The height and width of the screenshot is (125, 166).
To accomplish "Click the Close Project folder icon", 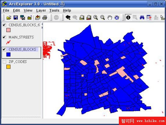I will coord(30,18).
